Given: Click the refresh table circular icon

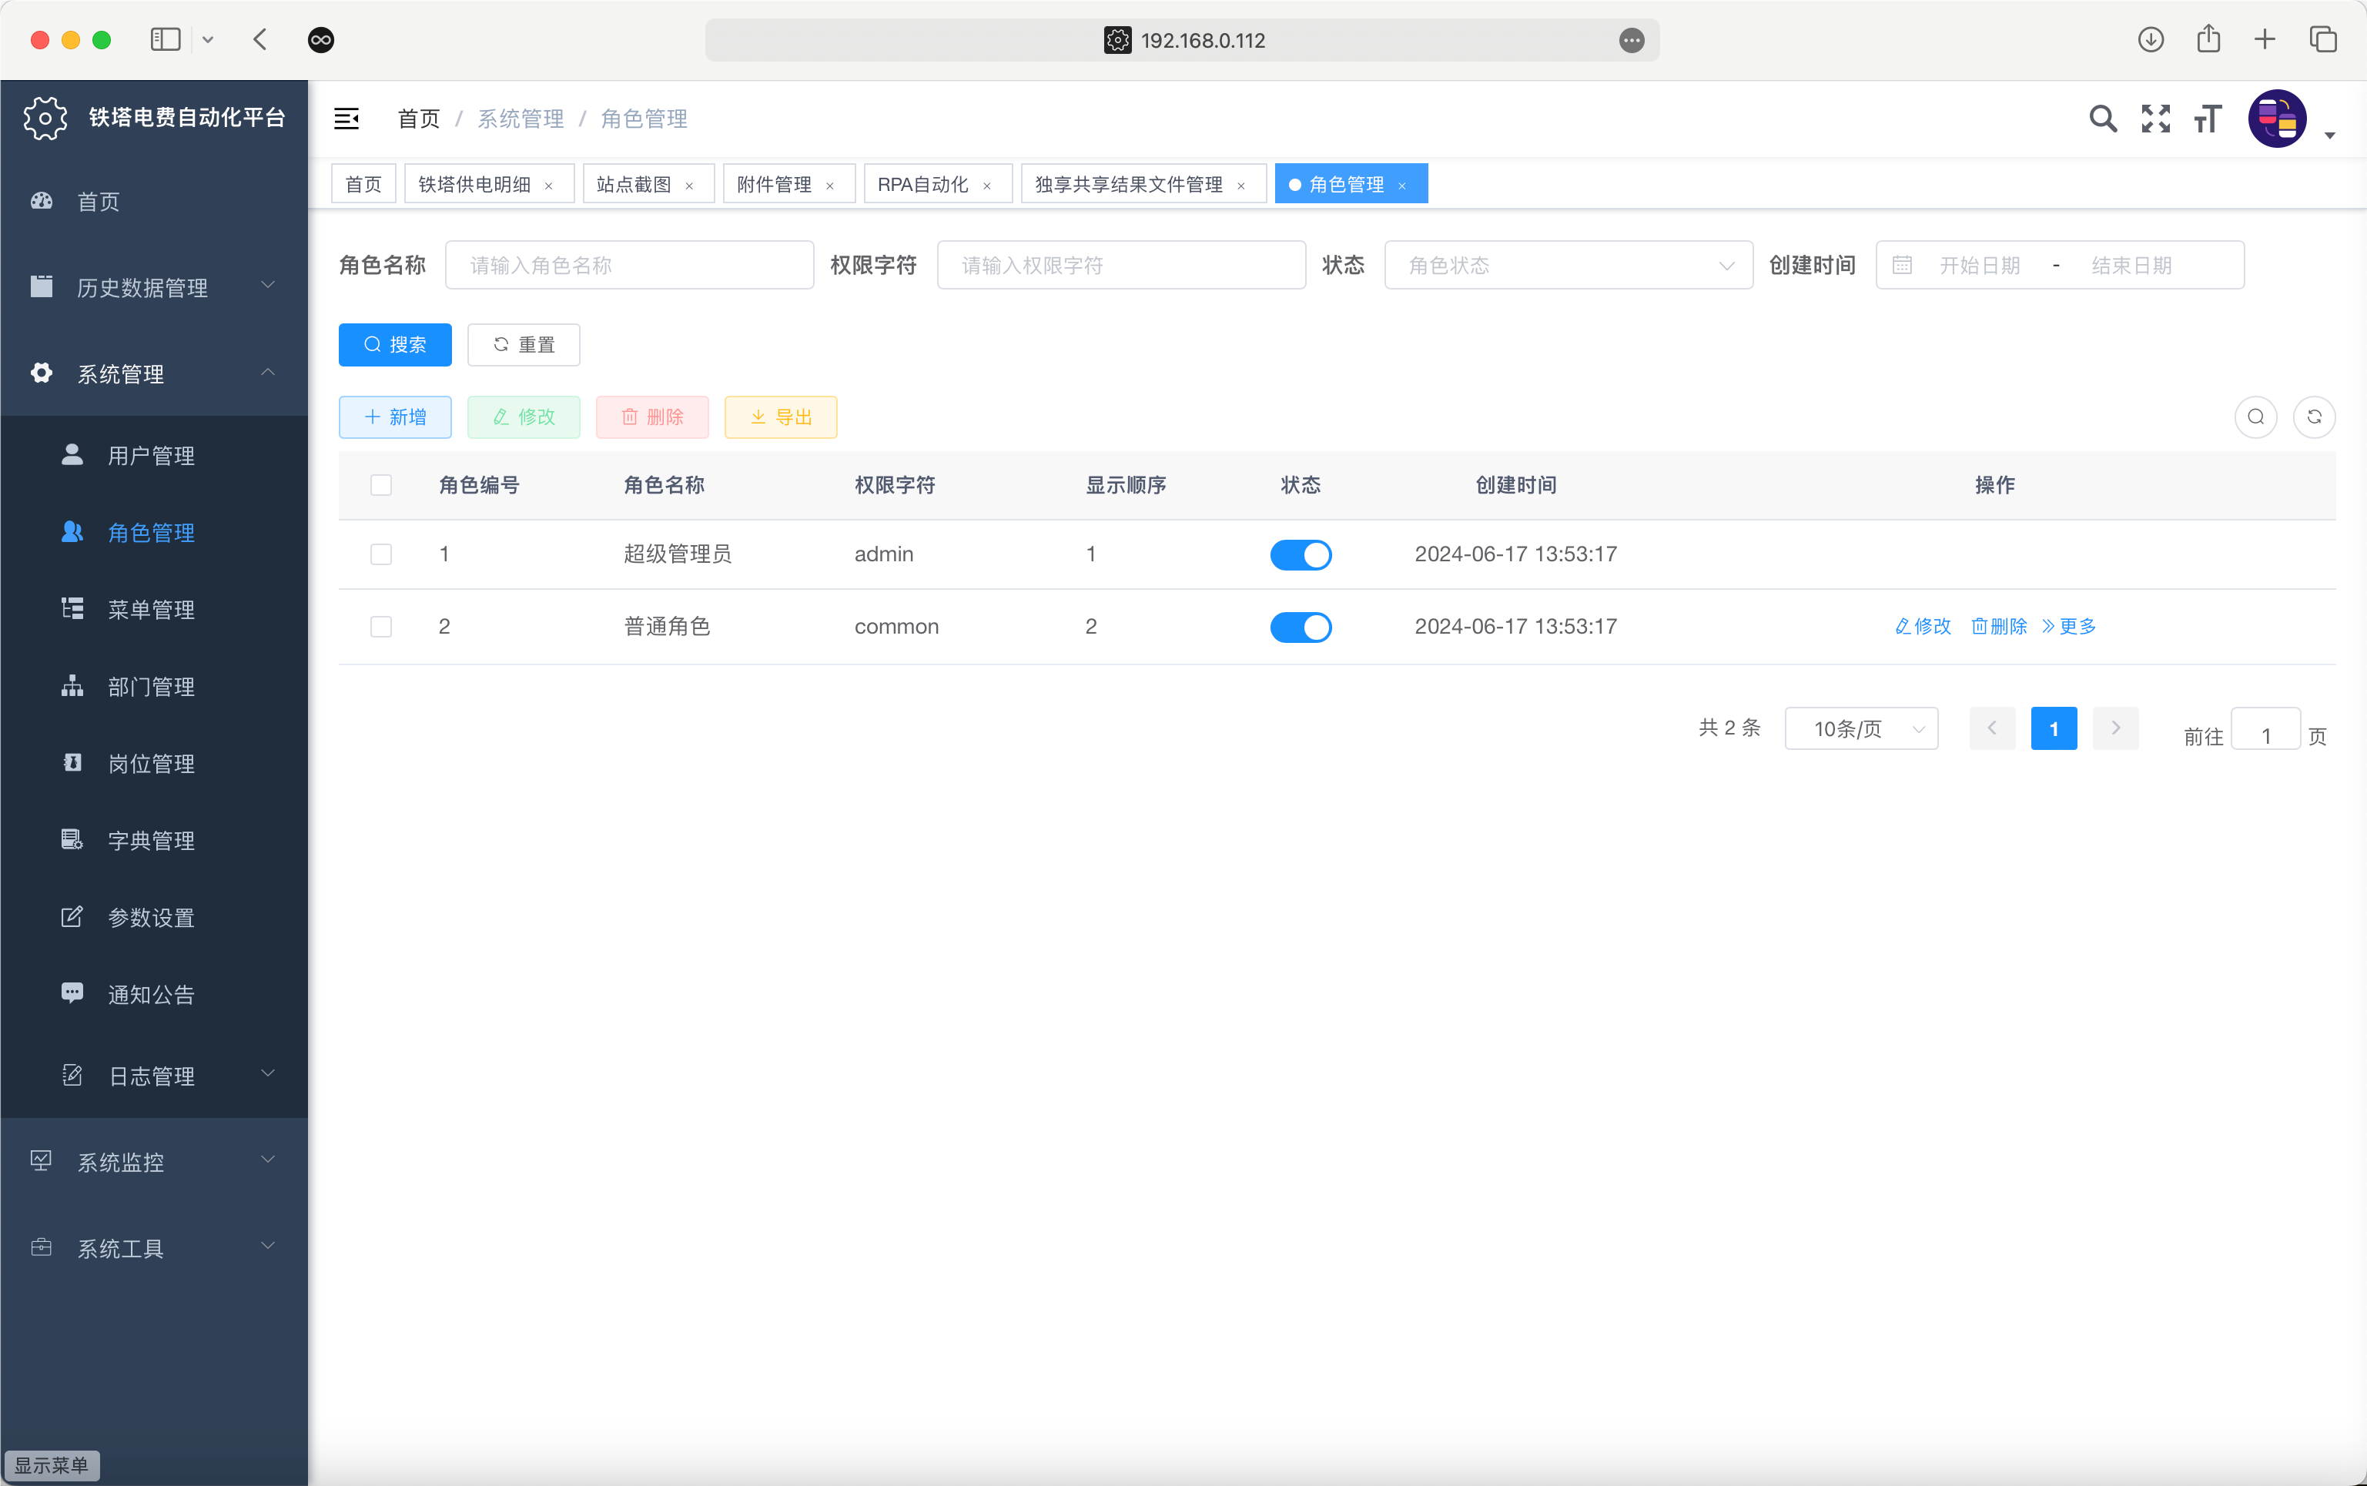Looking at the screenshot, I should [2313, 417].
